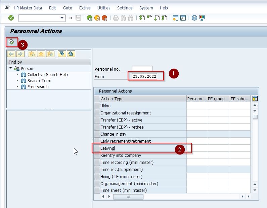Click the select-all corner box left of Action Type
The height and width of the screenshot is (208, 267).
(97, 99)
